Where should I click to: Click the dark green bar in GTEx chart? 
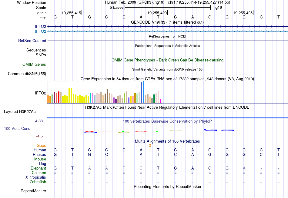pos(154,99)
